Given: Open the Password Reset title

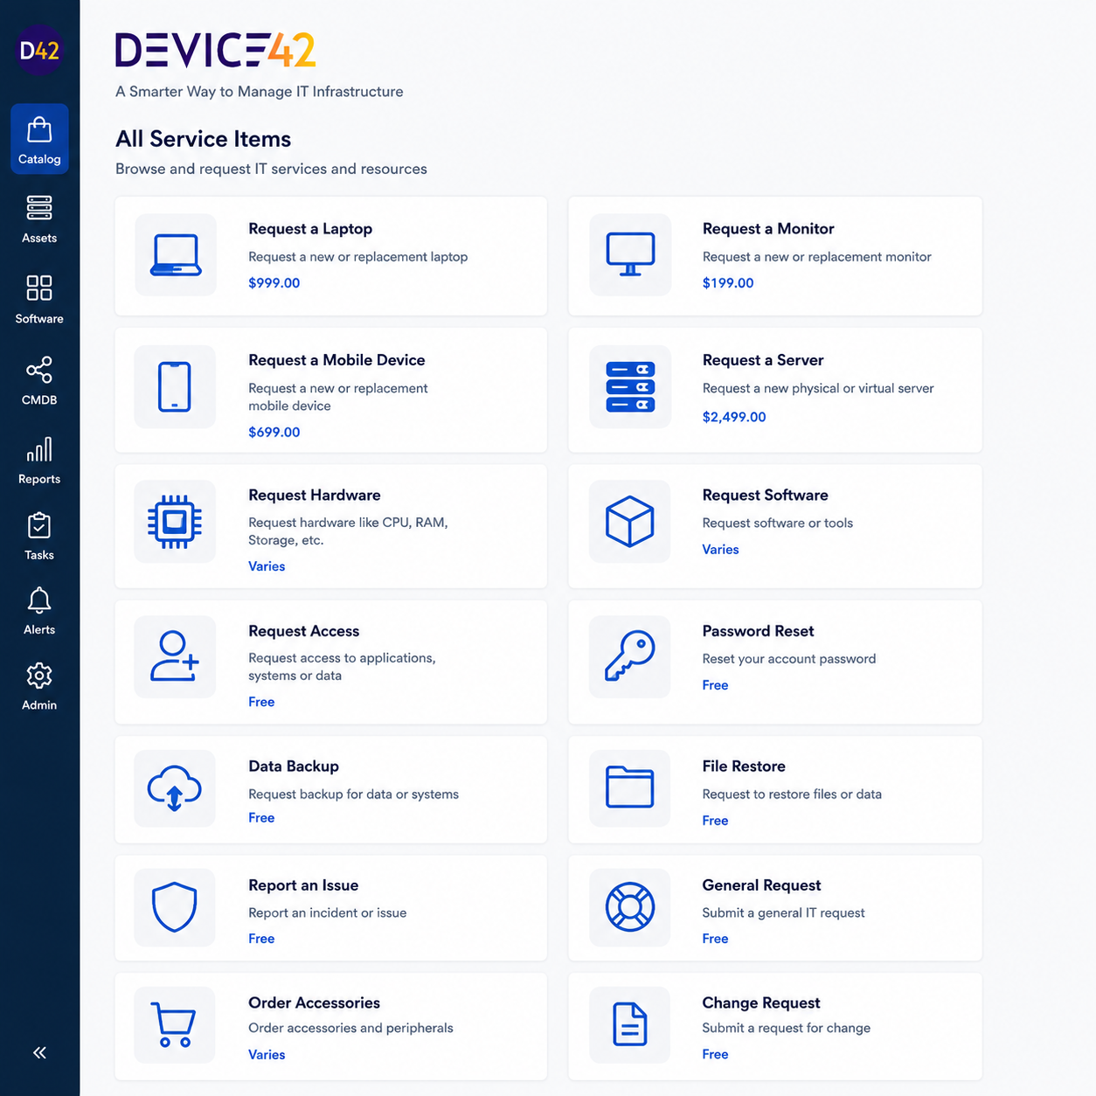Looking at the screenshot, I should point(758,631).
